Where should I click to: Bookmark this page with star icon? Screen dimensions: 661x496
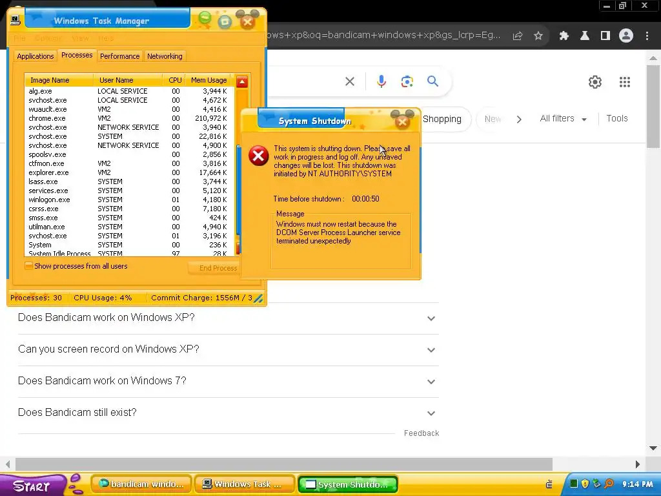(538, 36)
